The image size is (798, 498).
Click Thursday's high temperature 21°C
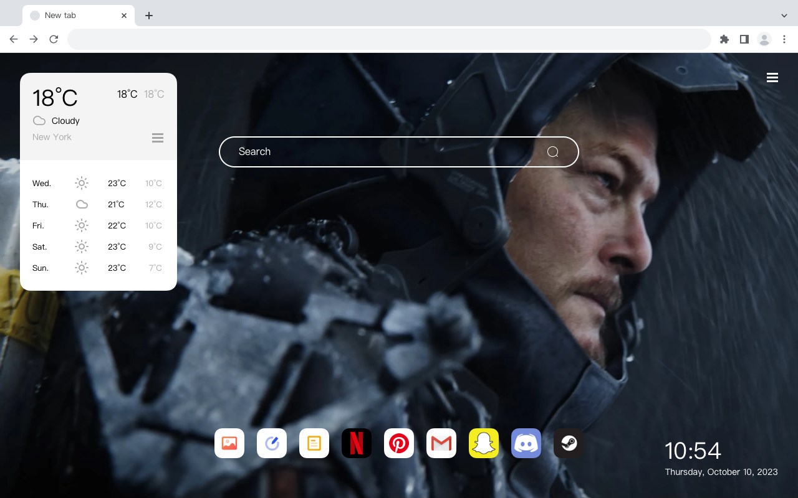click(116, 204)
